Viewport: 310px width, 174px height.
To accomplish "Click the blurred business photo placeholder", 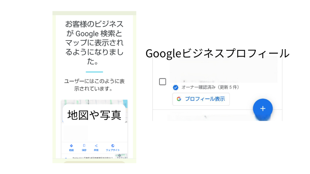I will [x=75, y=133].
